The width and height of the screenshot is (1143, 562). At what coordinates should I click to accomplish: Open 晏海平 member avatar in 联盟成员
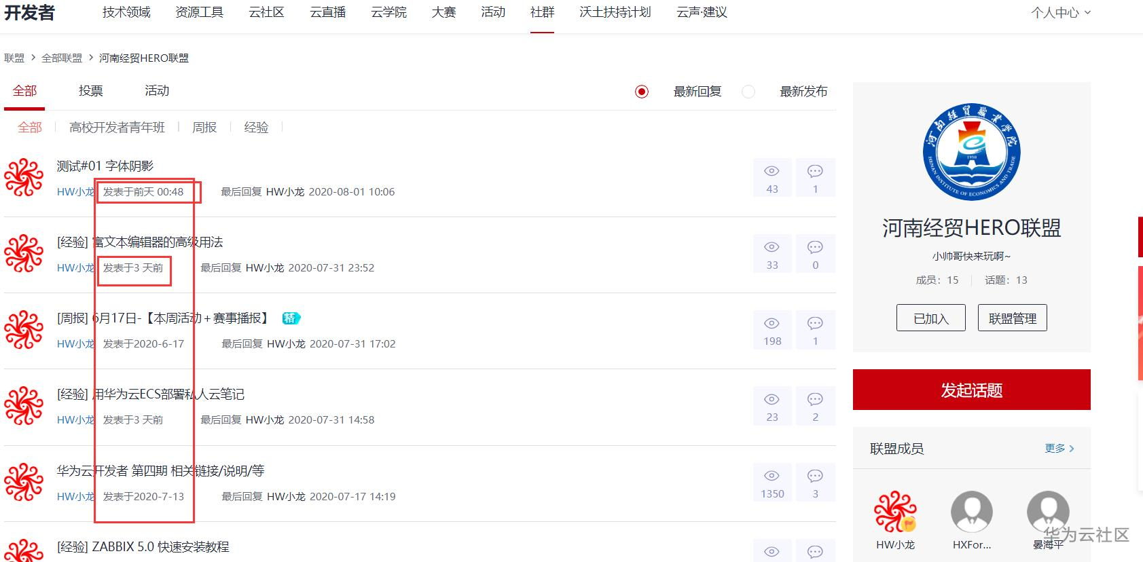1048,512
